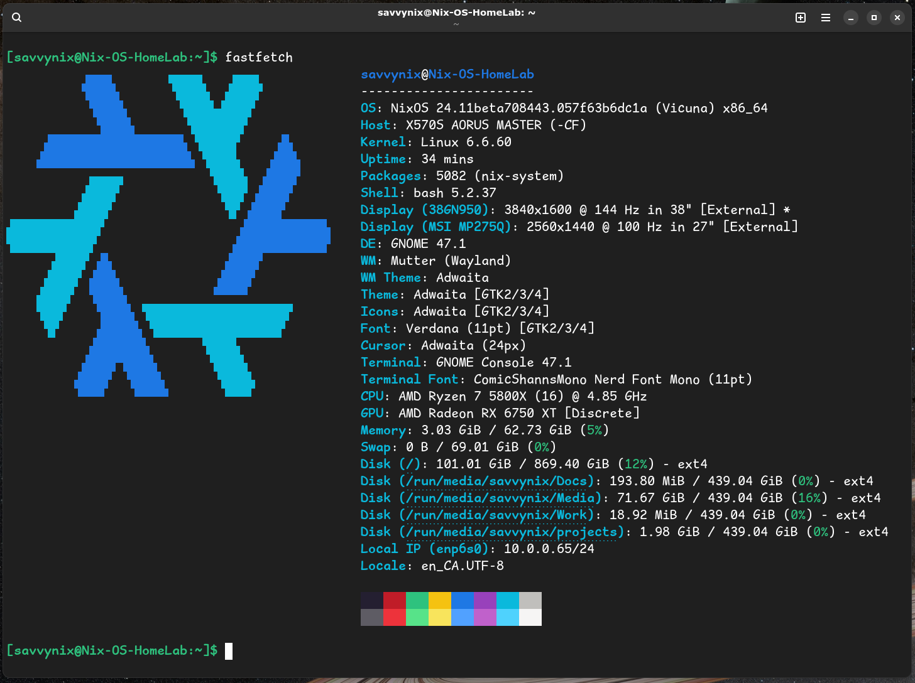Click the typed fastfetch command text

coord(259,57)
